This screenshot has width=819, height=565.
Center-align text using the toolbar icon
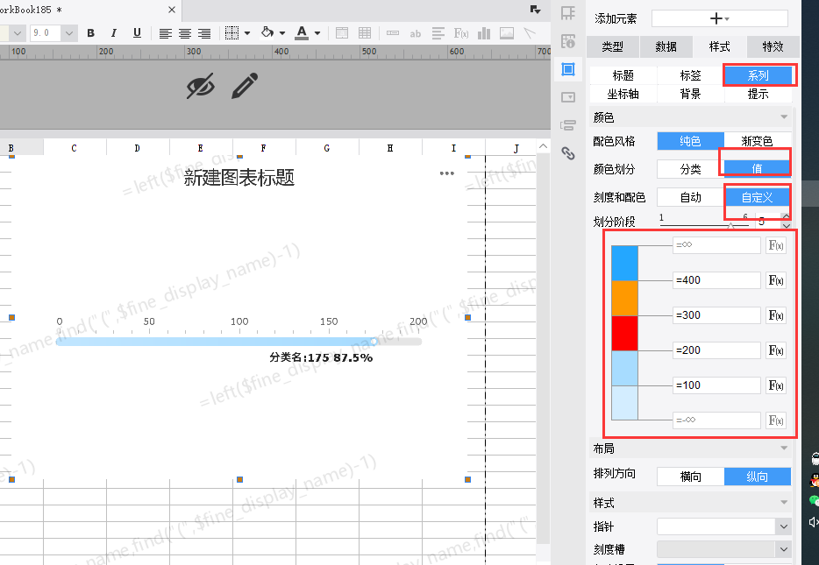coord(185,33)
